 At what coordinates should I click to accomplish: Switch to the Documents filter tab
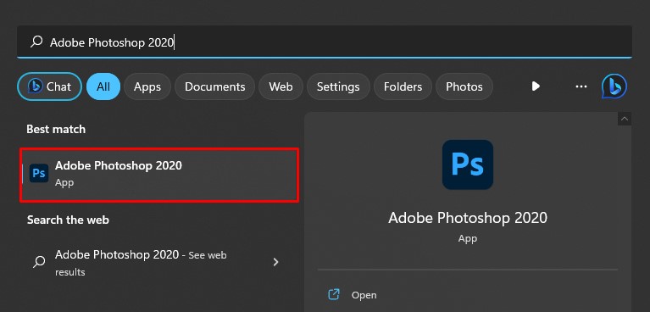(214, 86)
